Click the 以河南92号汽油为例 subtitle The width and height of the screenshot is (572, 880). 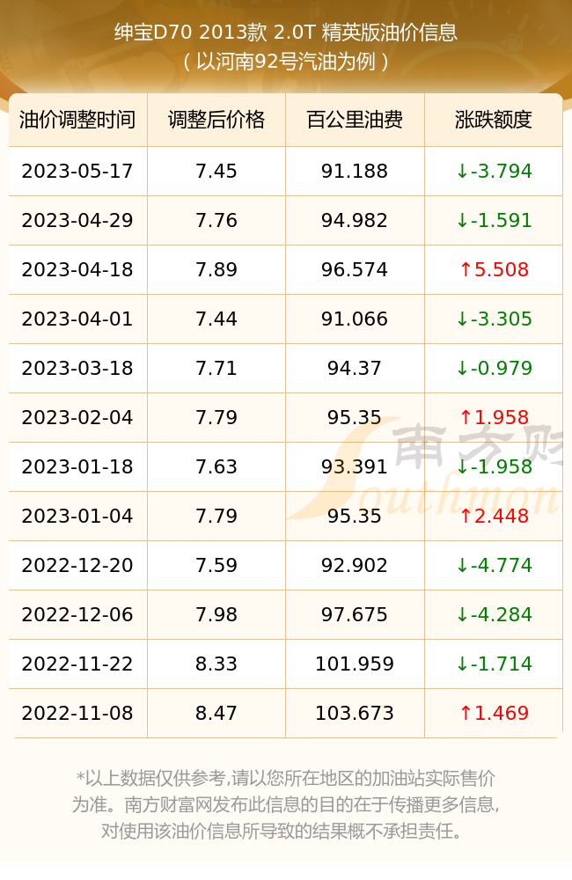coord(286,62)
